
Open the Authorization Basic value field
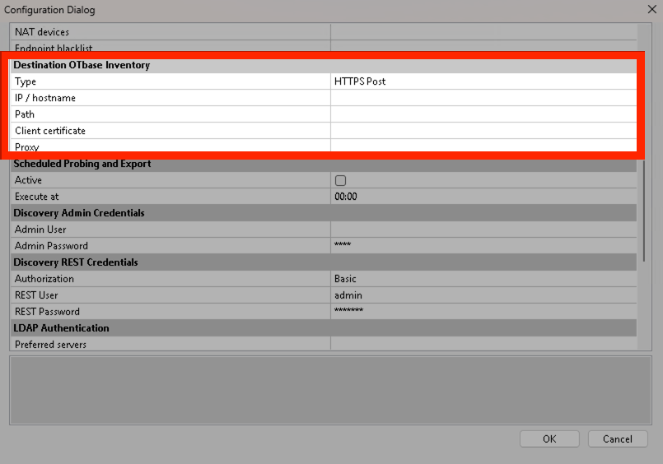coord(483,279)
